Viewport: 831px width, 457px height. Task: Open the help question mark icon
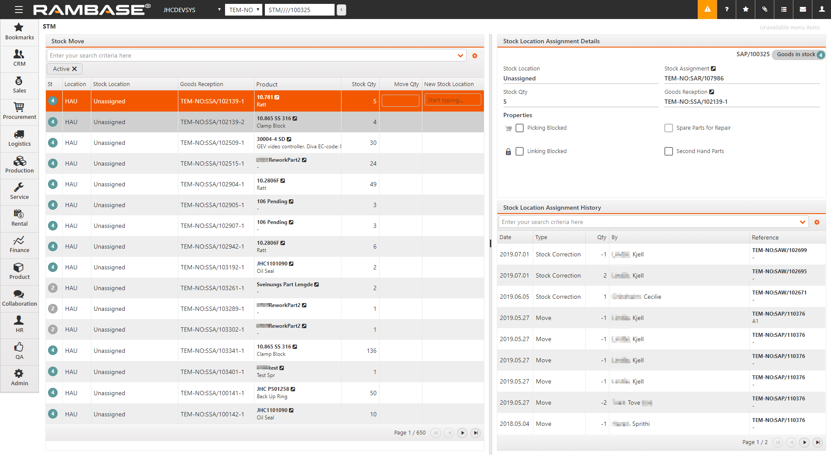tap(726, 10)
